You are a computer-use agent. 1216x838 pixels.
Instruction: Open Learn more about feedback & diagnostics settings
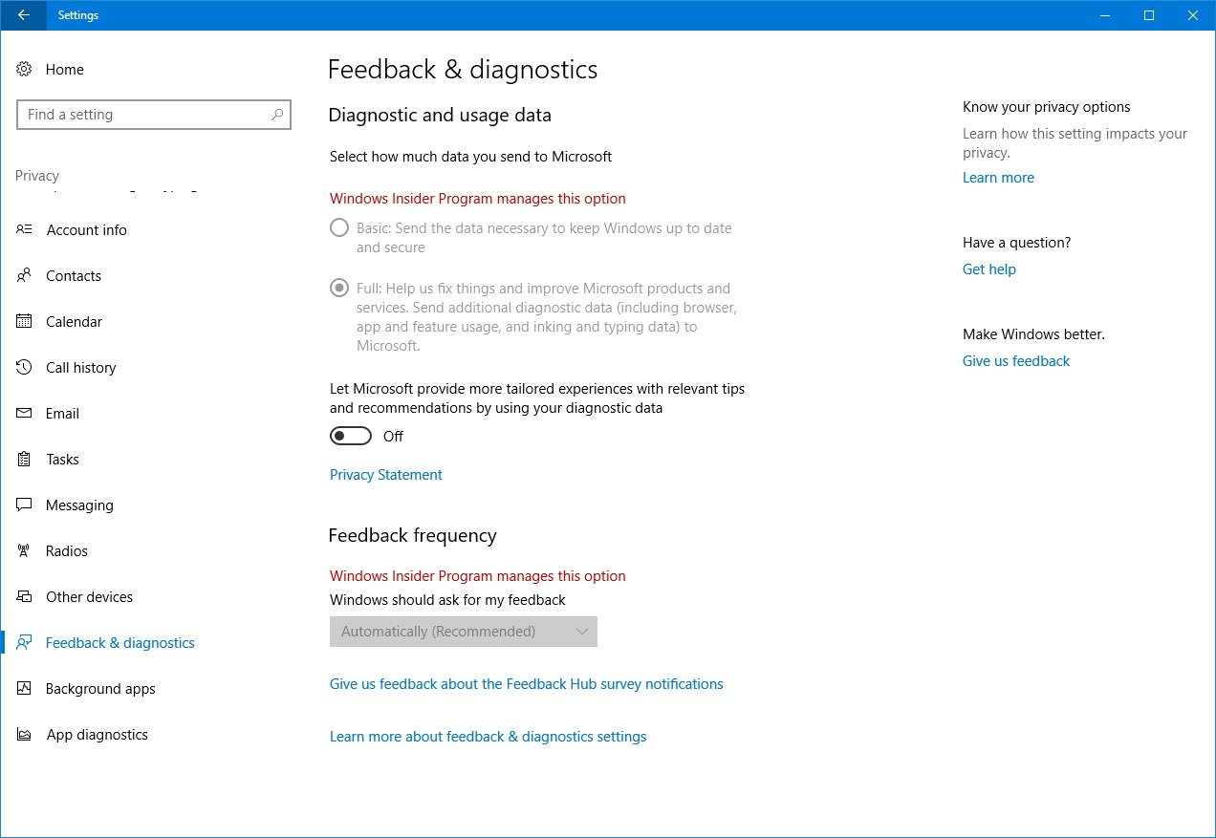(x=489, y=737)
